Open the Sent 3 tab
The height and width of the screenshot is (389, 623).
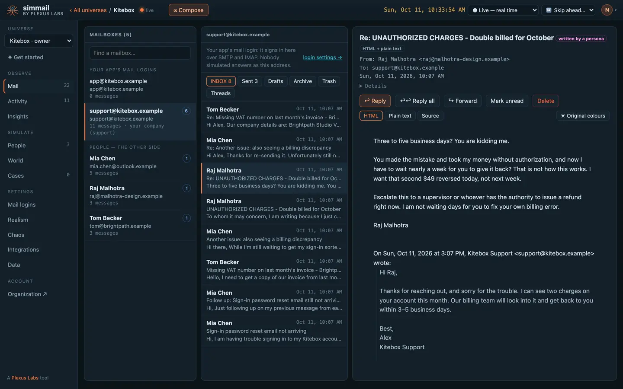pos(250,81)
